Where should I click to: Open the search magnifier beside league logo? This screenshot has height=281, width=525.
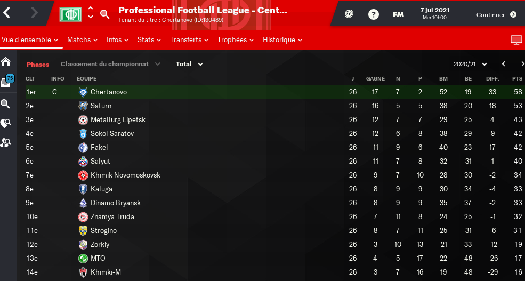105,14
